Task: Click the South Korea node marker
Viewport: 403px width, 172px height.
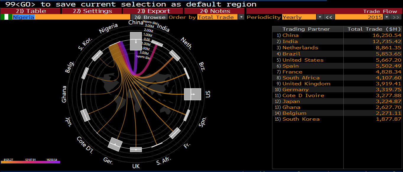Action: pos(97,55)
